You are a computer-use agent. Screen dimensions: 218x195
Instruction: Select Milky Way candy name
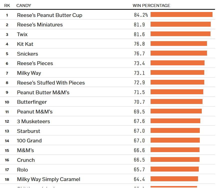point(29,73)
